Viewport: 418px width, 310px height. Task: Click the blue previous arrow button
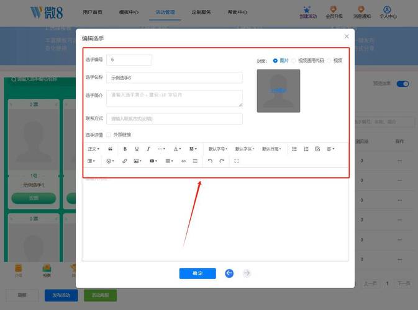pos(229,273)
